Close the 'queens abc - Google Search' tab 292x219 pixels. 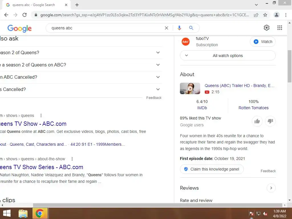pos(66,5)
